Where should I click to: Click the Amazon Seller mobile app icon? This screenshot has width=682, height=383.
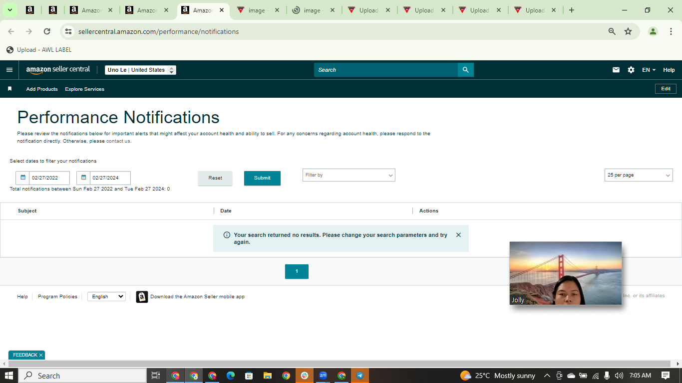pyautogui.click(x=142, y=297)
